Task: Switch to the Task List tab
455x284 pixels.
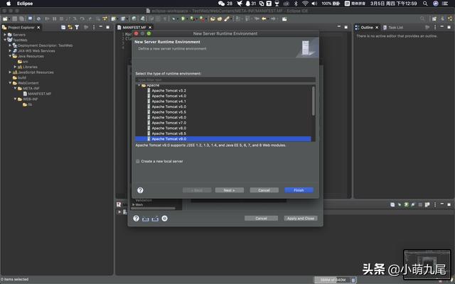Action: click(x=393, y=27)
